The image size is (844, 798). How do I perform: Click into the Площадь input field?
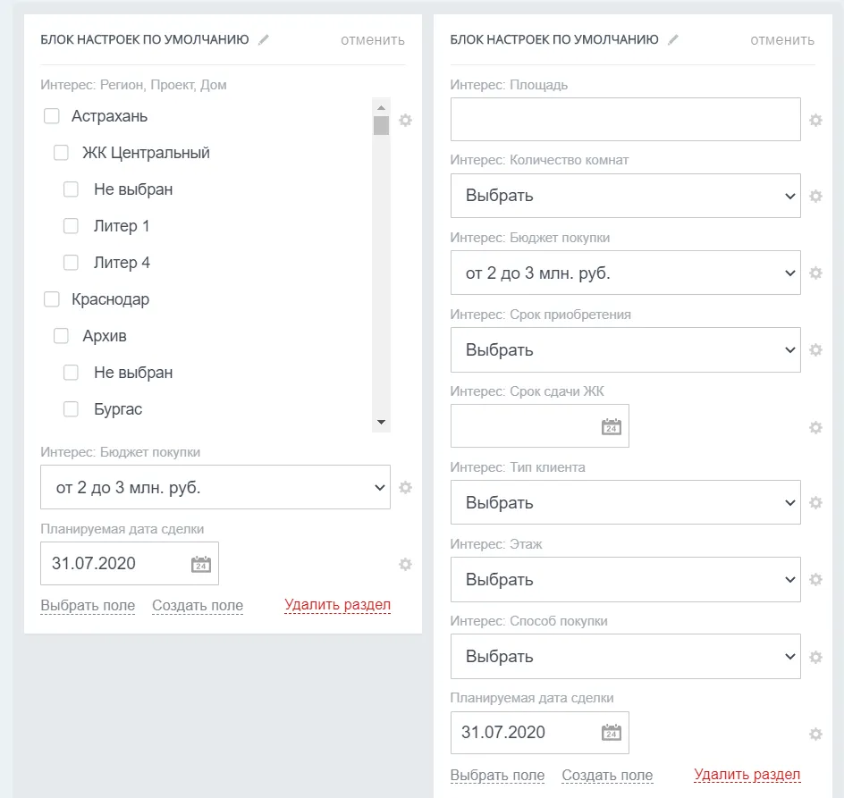tap(625, 120)
